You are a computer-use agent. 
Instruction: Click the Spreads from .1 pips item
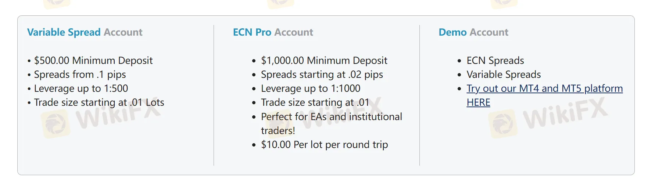coord(80,75)
